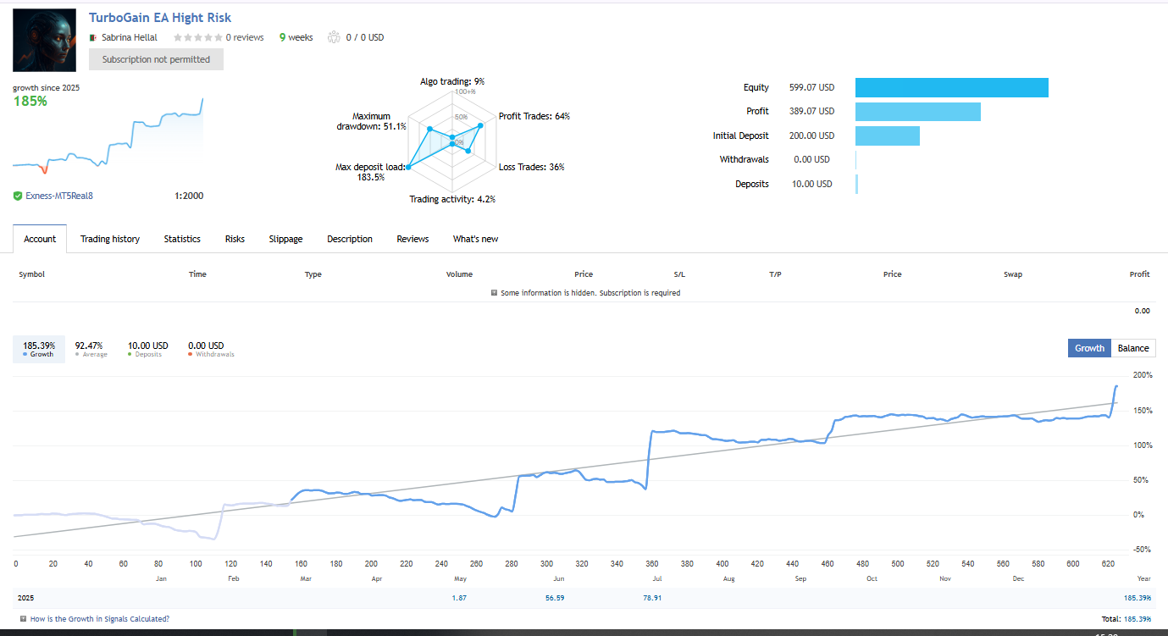The image size is (1168, 636).
Task: Open the TurboGain EA Hight Risk title link
Action: 160,17
